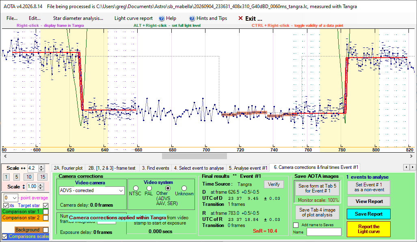
Task: Click Save form at Tab 5 button
Action: pos(317,188)
